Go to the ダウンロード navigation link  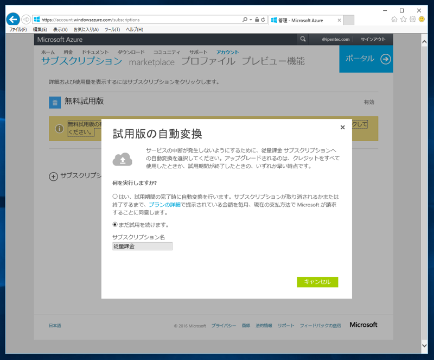[131, 52]
